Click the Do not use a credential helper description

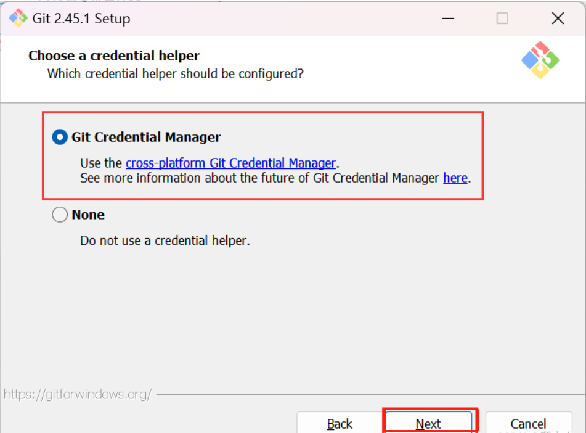pos(165,241)
